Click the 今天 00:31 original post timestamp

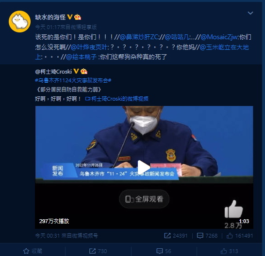(47, 236)
